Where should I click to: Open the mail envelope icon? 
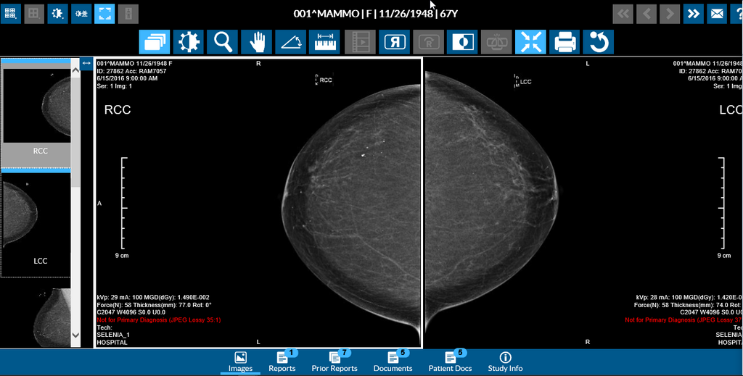716,13
